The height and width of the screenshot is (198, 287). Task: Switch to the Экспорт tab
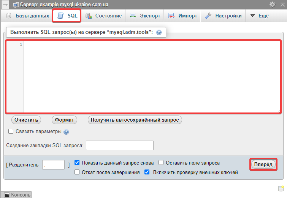145,16
